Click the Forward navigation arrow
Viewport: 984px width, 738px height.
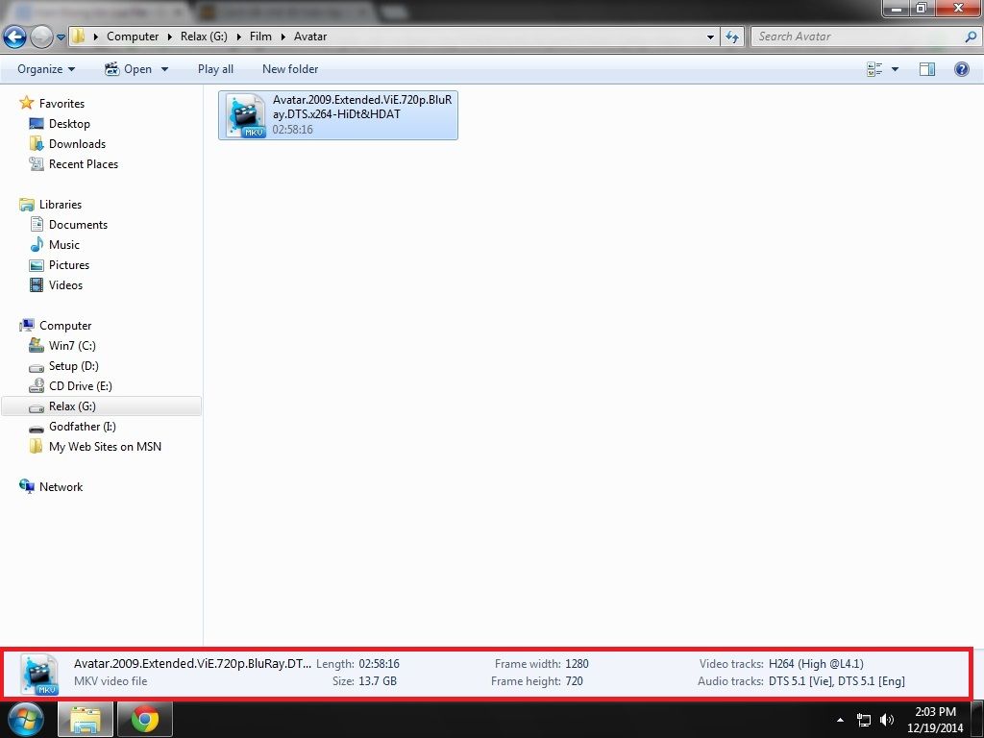click(x=41, y=37)
